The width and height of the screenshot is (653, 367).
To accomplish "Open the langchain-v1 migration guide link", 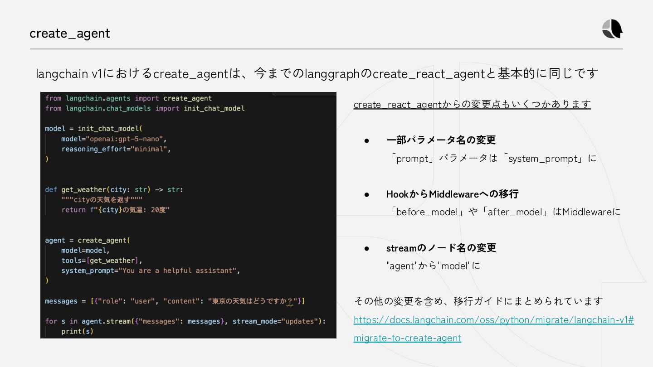I will tap(493, 329).
